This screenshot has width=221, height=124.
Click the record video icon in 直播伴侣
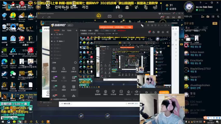click(x=147, y=92)
